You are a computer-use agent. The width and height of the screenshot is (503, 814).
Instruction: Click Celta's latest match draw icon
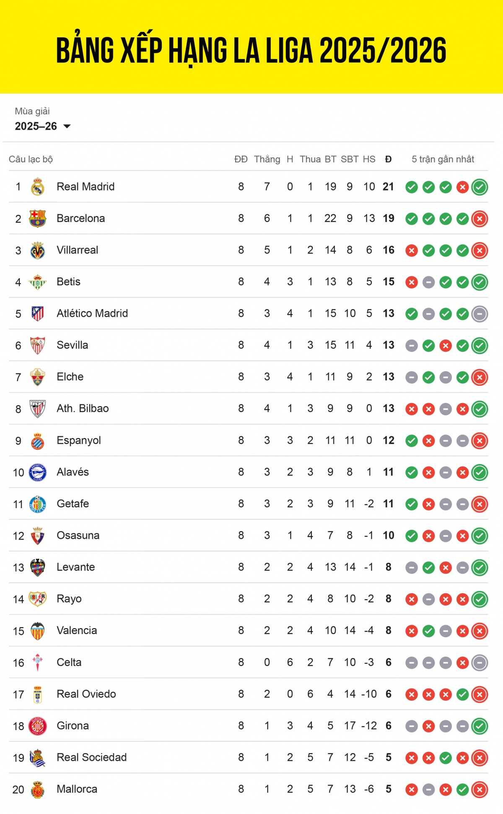click(480, 663)
